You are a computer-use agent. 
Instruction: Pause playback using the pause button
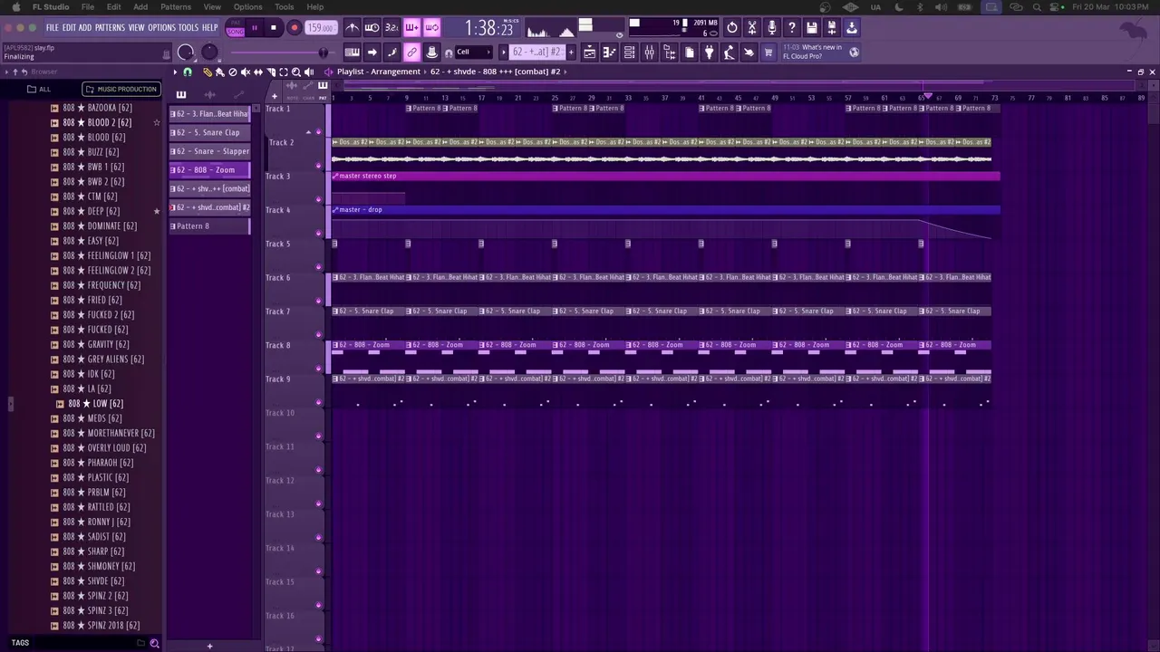(255, 28)
